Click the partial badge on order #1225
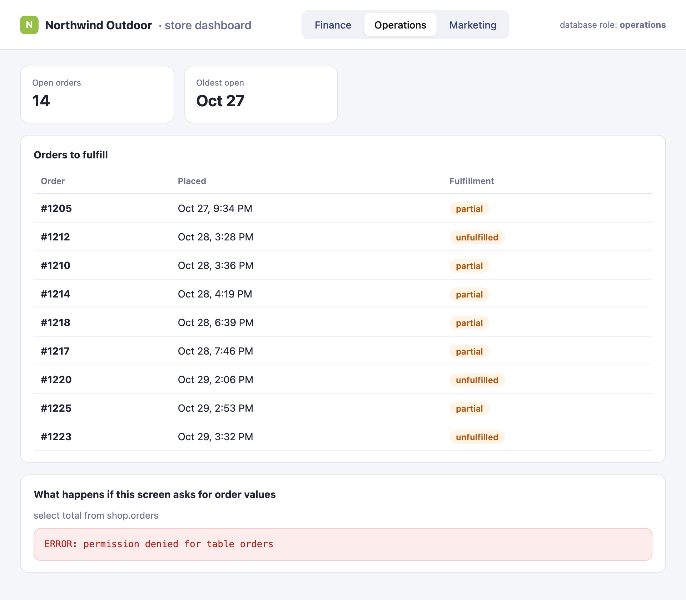 pyautogui.click(x=469, y=408)
